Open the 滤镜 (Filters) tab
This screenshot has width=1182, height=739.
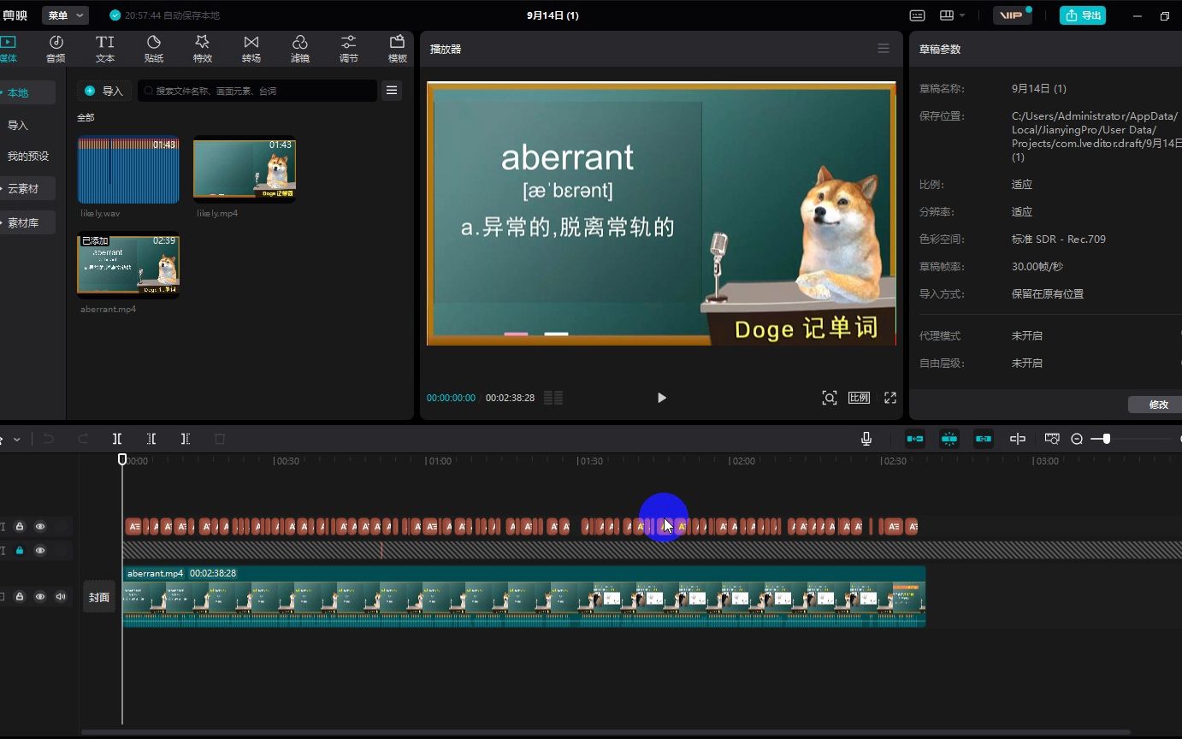300,49
